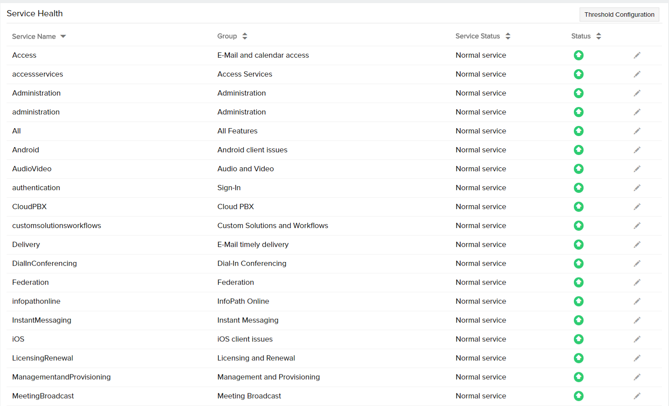Click the green status icon for CloudPBX
The width and height of the screenshot is (669, 406).
click(578, 207)
